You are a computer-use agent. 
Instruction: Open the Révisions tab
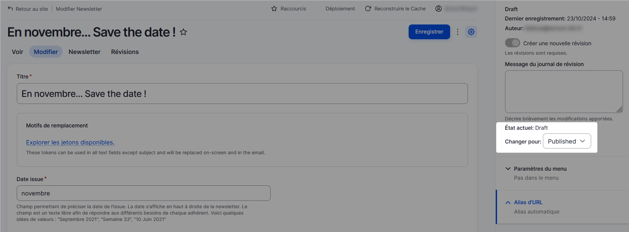[x=125, y=52]
